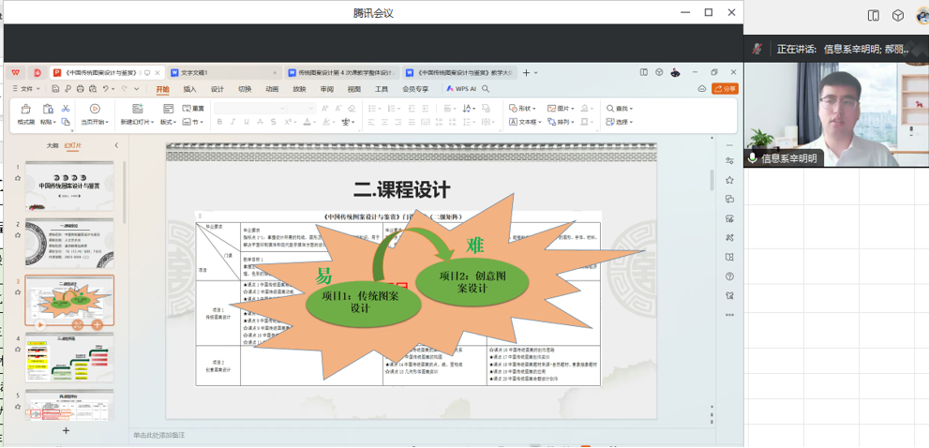Switch to the 动画 (Animation) ribbon tab
Viewport: 929px width, 448px height.
tap(272, 89)
